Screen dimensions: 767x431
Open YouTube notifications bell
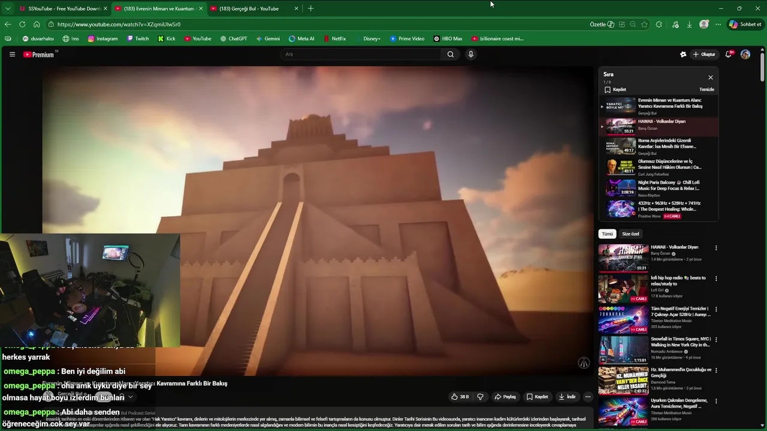[x=729, y=54]
